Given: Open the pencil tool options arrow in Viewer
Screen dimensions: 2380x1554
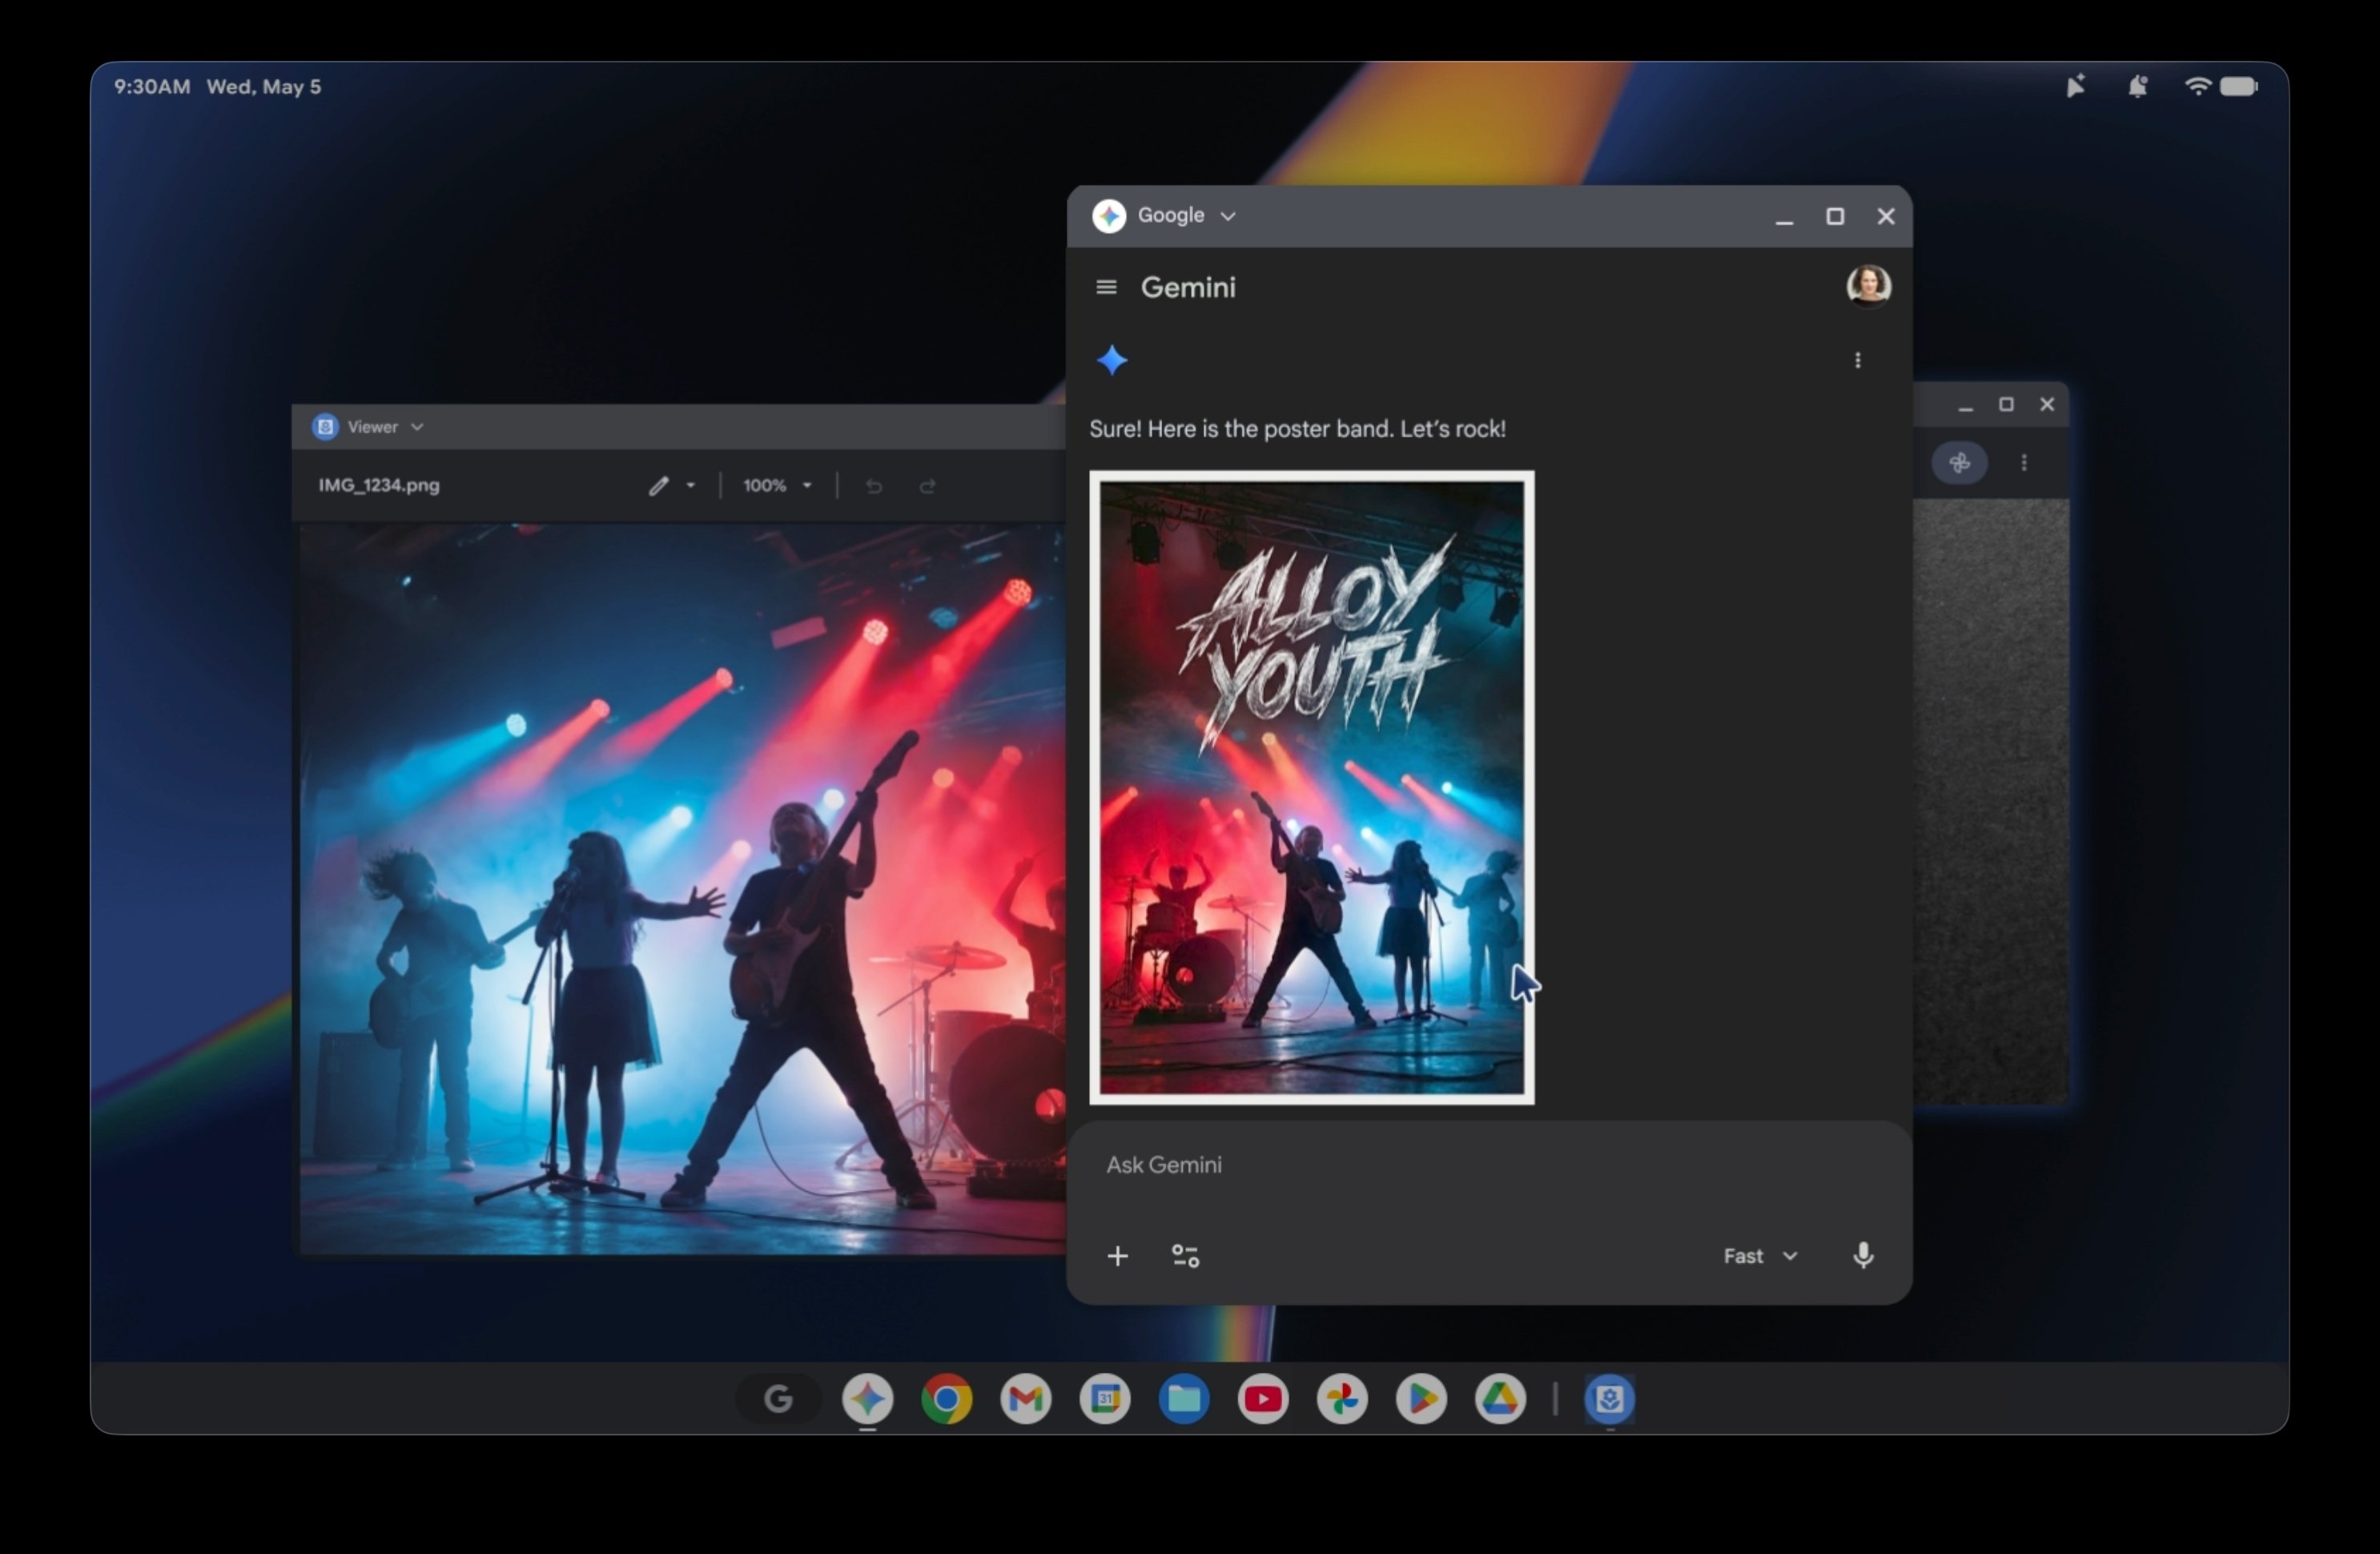Looking at the screenshot, I should (x=691, y=486).
